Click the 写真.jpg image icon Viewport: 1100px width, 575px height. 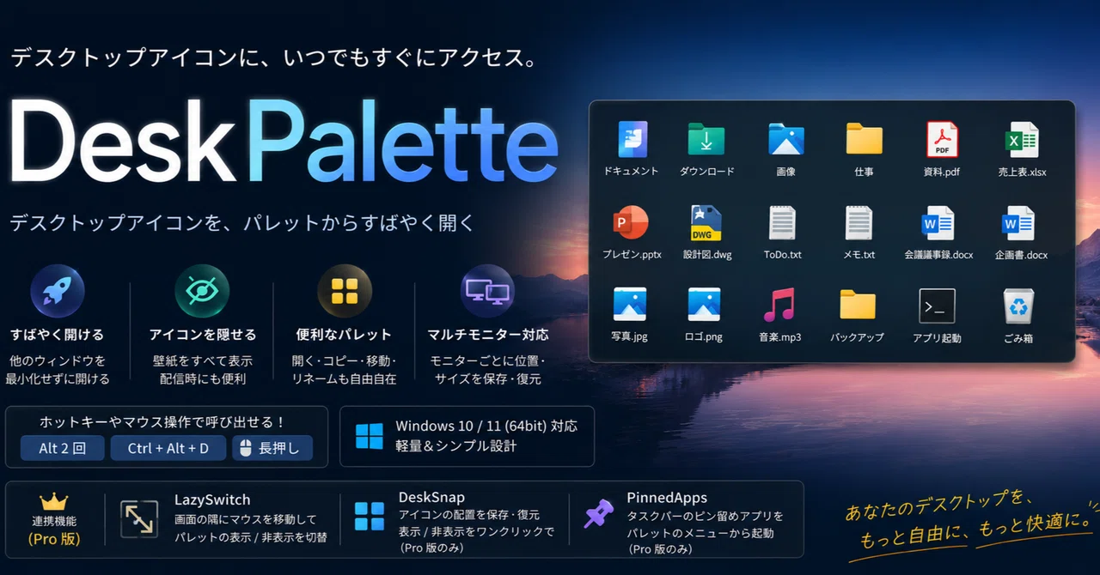629,305
